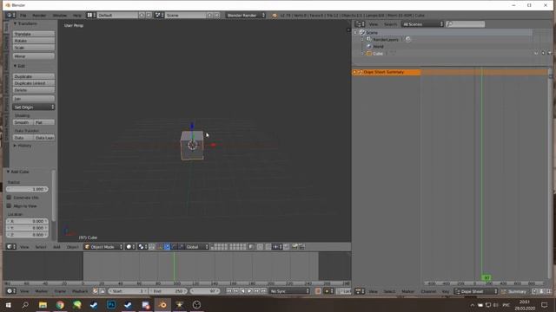Open the Info editor type selector
Screen dimensions: 556x312
point(11,16)
